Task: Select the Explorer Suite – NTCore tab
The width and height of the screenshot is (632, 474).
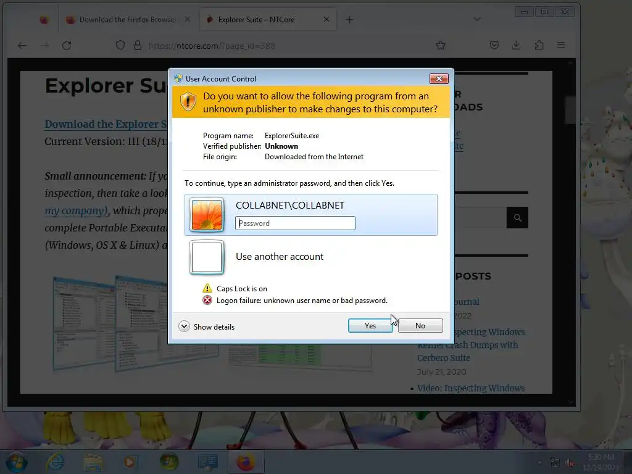Action: point(268,19)
